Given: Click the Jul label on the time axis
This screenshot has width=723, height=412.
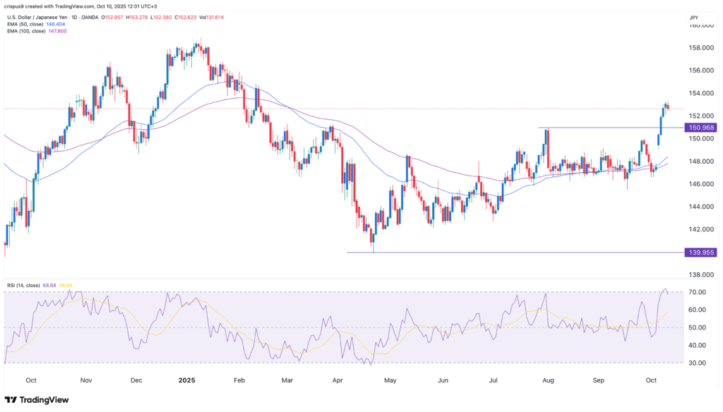Looking at the screenshot, I should coord(494,380).
